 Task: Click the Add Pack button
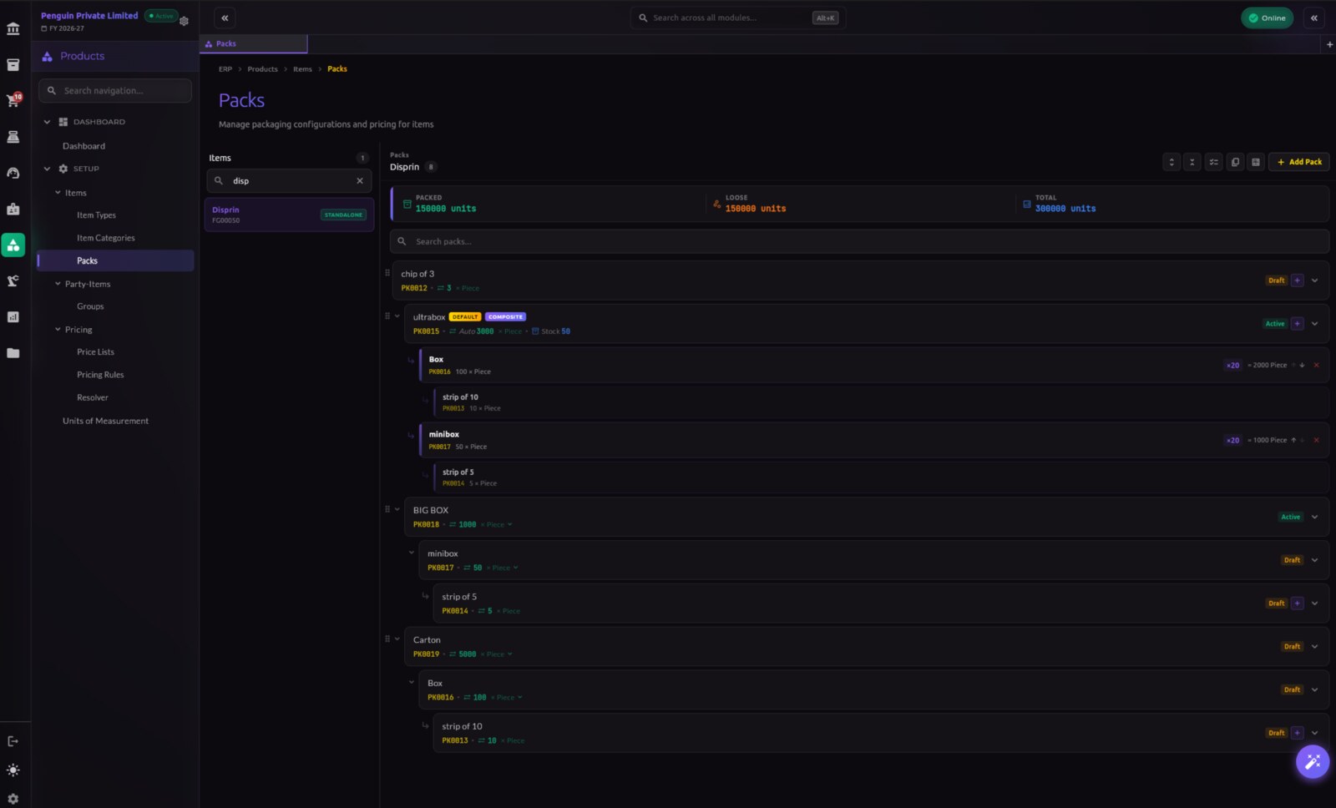1299,162
